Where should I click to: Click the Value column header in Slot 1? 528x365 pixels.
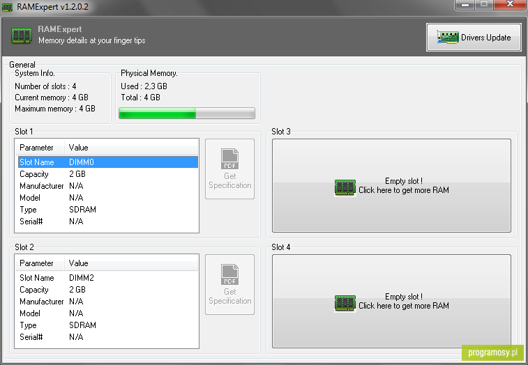(131, 148)
